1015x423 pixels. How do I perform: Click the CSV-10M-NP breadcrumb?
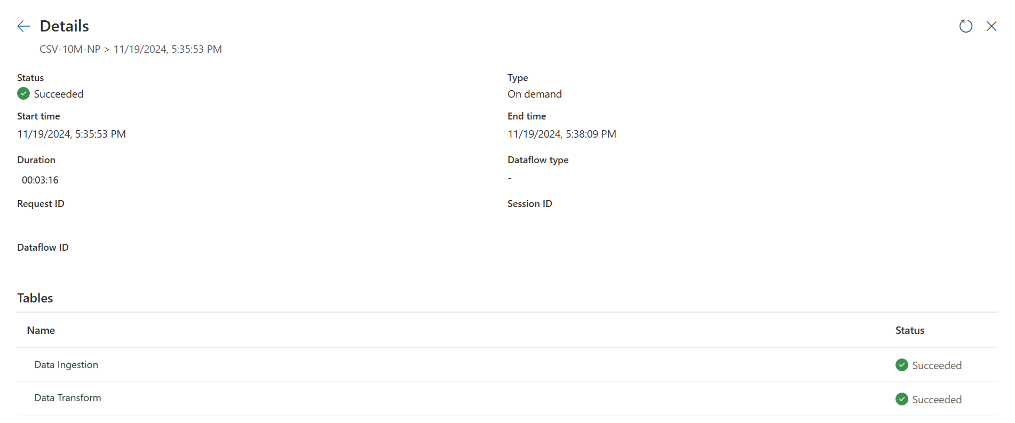[x=70, y=50]
